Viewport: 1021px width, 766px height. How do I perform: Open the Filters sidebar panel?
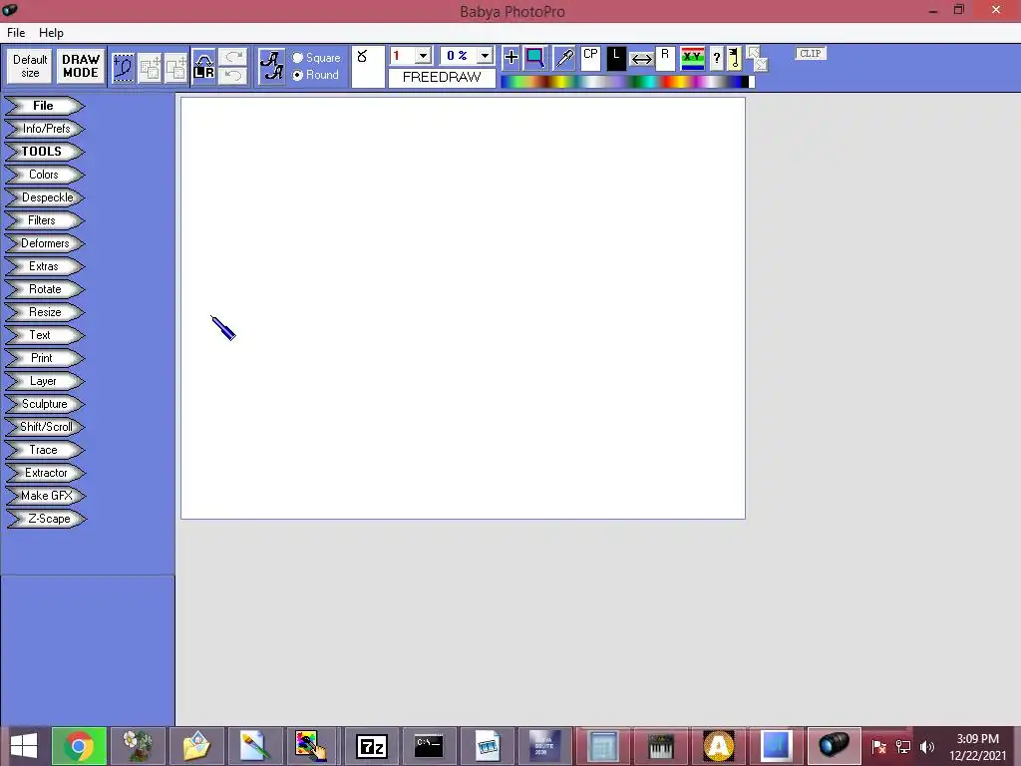point(45,220)
